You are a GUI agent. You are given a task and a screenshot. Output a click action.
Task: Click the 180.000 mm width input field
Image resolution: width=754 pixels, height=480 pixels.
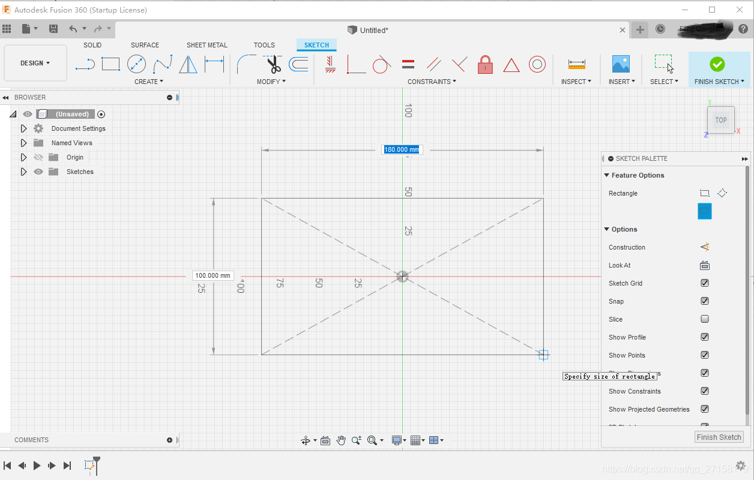pos(402,149)
